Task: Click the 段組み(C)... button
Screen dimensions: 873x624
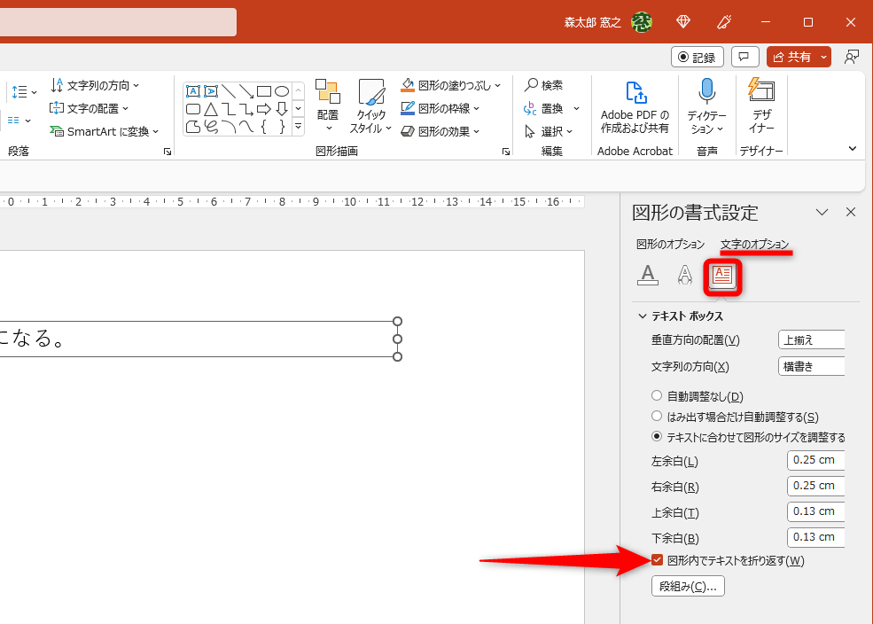Action: pyautogui.click(x=687, y=585)
